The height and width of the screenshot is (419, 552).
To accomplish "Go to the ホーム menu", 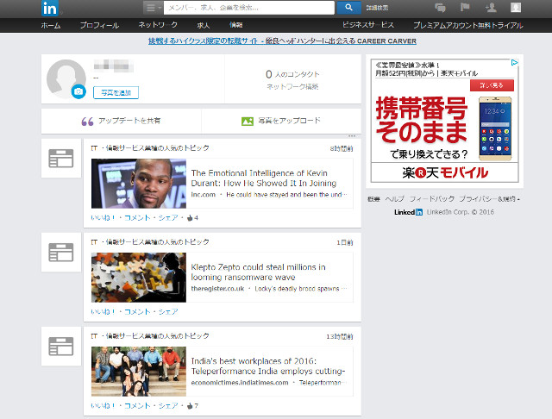I will pos(51,25).
